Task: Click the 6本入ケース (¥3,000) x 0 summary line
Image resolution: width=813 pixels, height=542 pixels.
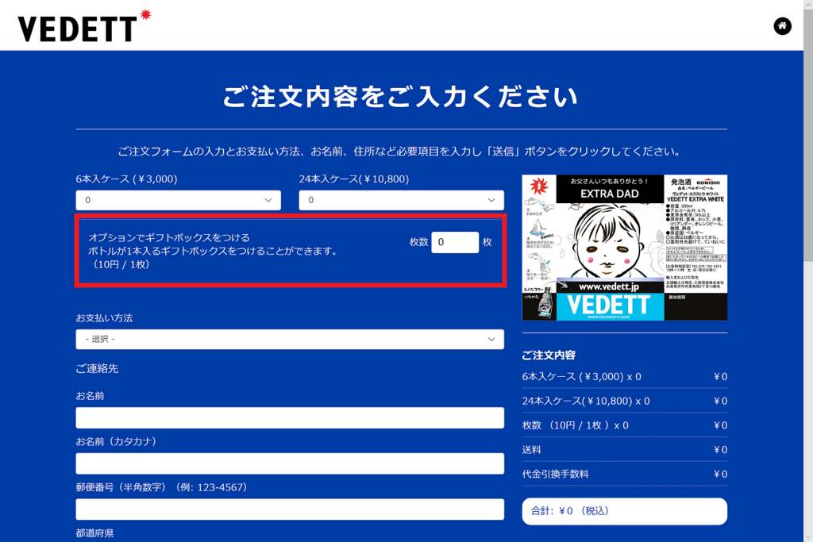Action: 624,377
